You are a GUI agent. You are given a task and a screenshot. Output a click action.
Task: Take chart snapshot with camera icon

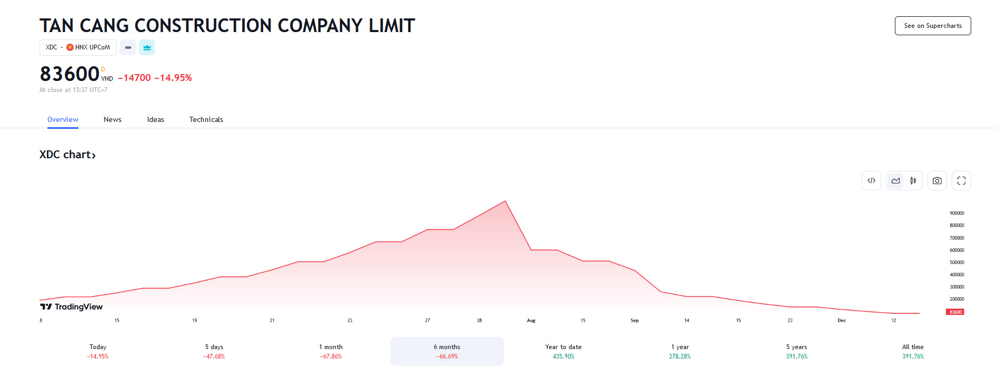937,181
